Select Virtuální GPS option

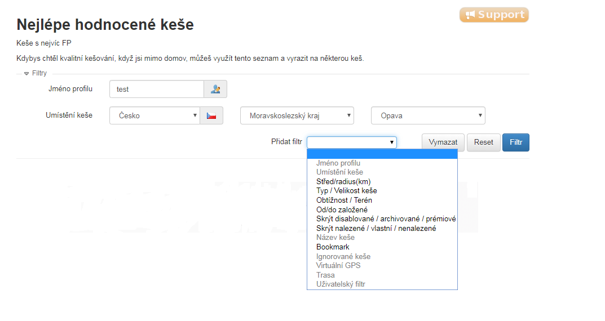tap(382, 265)
